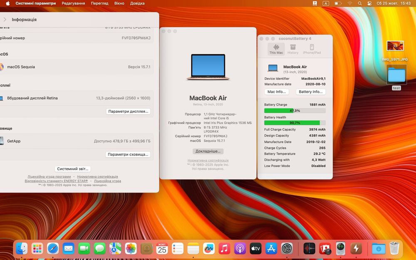Open Notes from the Dock
The image size is (416, 260).
193,249
